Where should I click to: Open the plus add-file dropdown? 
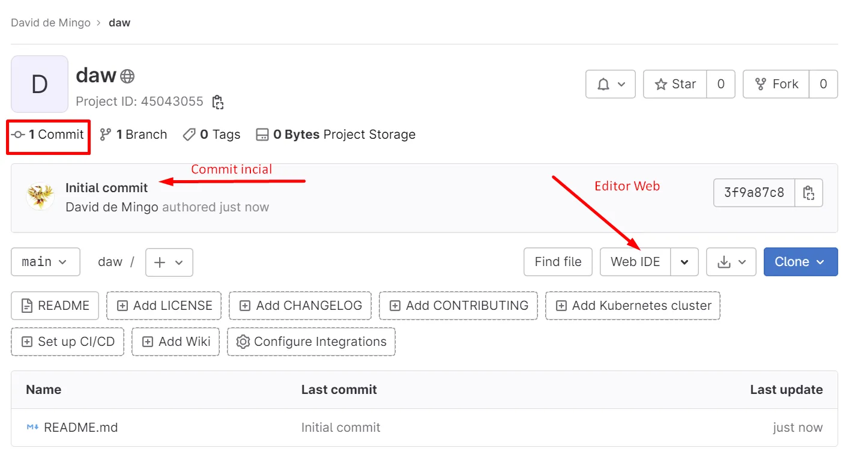click(169, 262)
